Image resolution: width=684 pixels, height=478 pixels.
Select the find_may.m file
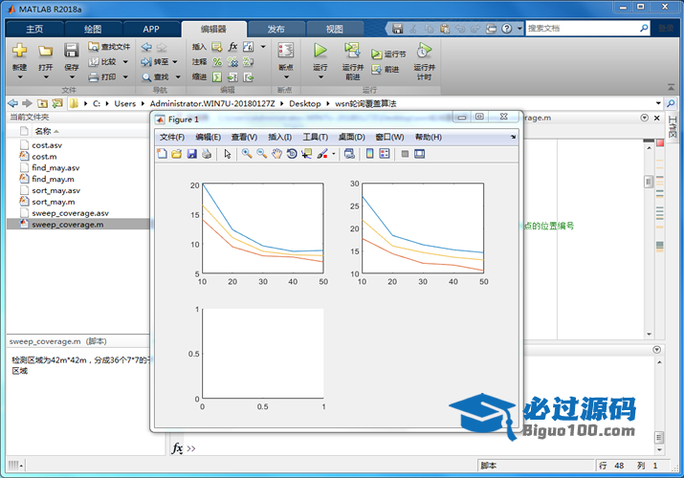pyautogui.click(x=53, y=179)
